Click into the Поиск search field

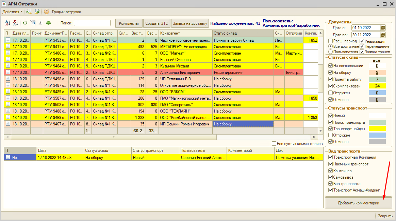pos(92,23)
